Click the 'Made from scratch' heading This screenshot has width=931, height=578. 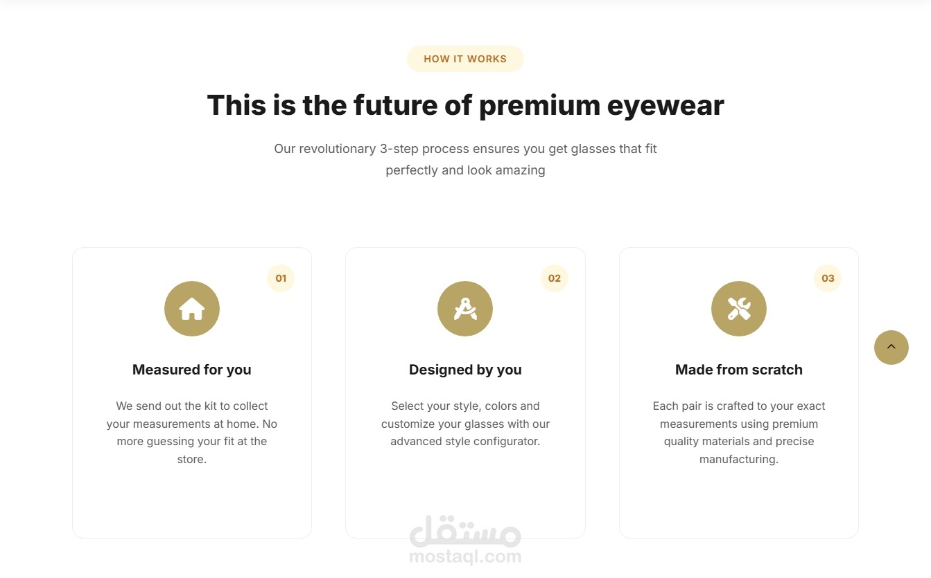(x=739, y=370)
